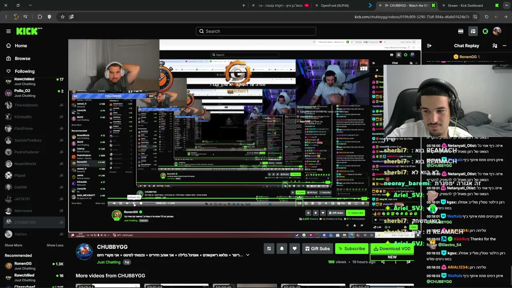Screen dimensions: 512x288
Task: Open Pollo_O2 channel in sidebar
Action: tap(34, 93)
